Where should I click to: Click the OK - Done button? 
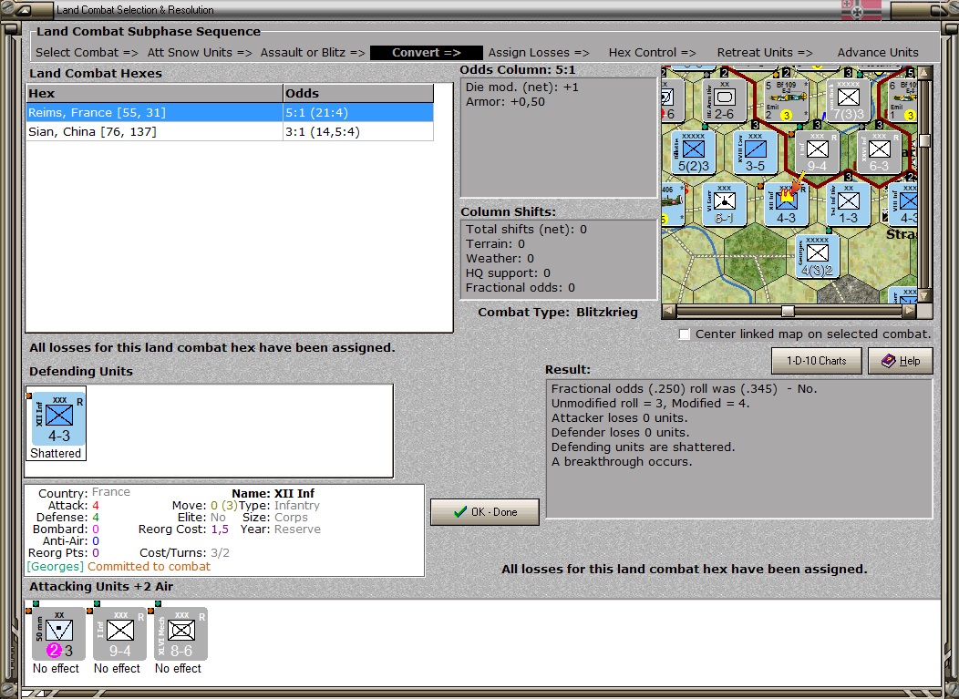[x=485, y=512]
